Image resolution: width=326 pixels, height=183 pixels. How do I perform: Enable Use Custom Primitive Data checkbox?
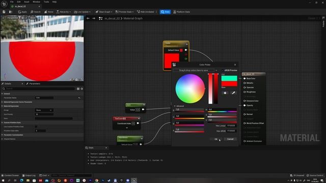(36, 127)
